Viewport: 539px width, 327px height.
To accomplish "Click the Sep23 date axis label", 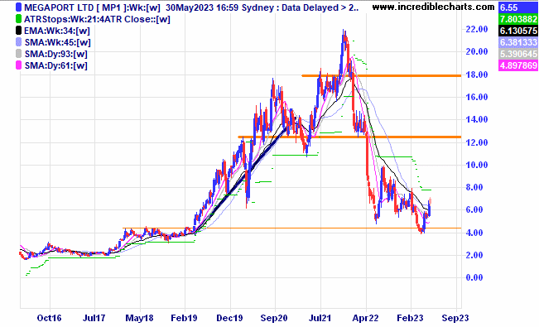I will [x=455, y=318].
